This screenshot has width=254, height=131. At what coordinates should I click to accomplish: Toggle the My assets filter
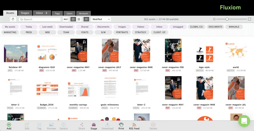[x=10, y=27]
